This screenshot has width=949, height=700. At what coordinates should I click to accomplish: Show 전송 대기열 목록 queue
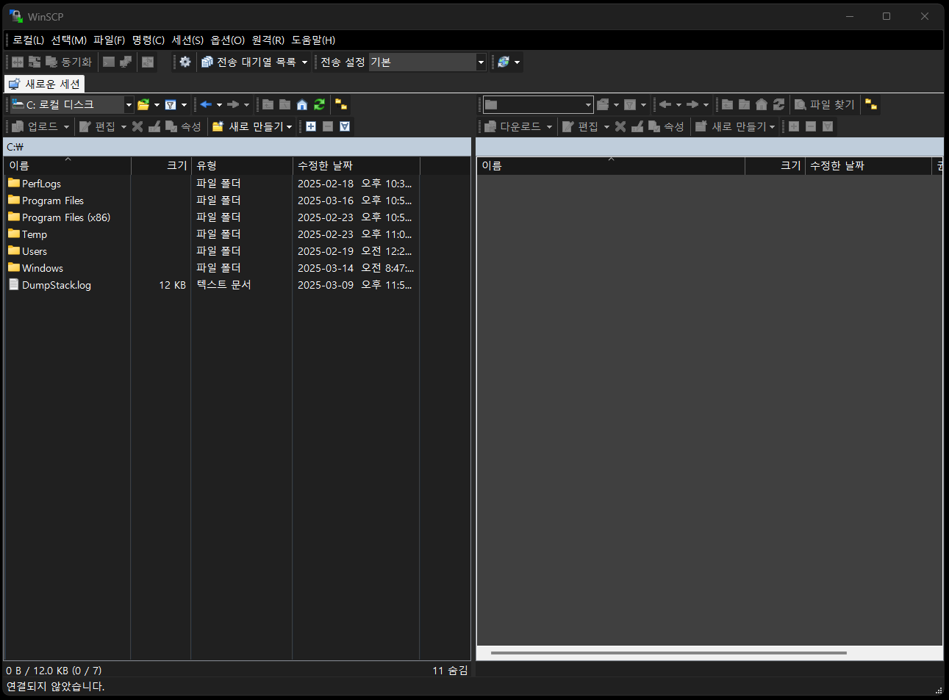point(248,62)
